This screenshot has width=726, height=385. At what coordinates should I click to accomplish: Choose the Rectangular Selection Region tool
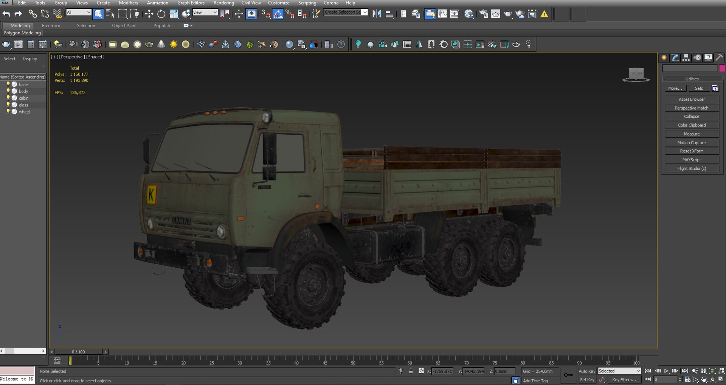tap(123, 14)
